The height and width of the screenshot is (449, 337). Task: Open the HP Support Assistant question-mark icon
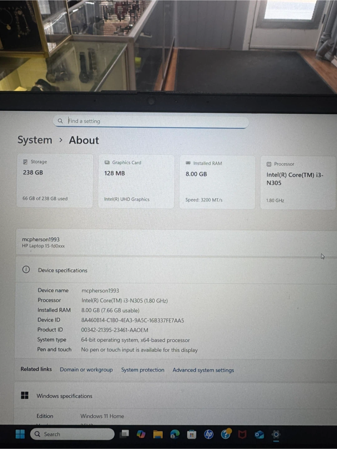click(226, 434)
